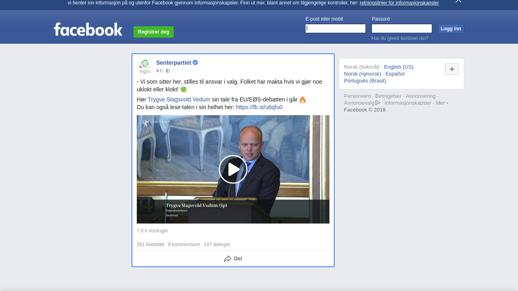Click the four-leaf clover emoji in post
The height and width of the screenshot is (291, 518).
click(x=184, y=90)
